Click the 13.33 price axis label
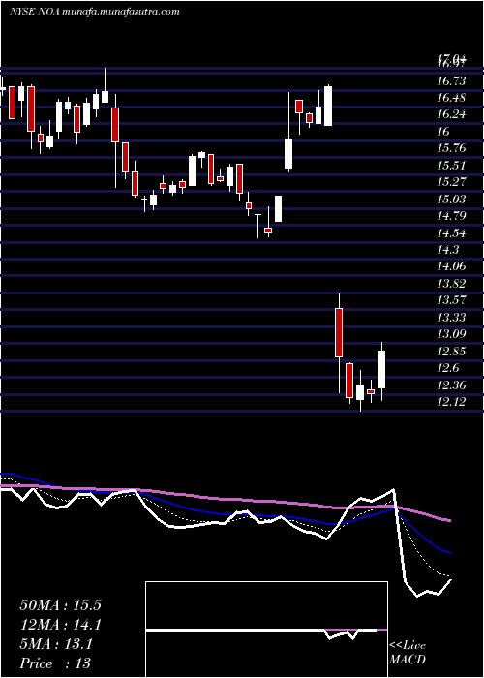 point(451,318)
